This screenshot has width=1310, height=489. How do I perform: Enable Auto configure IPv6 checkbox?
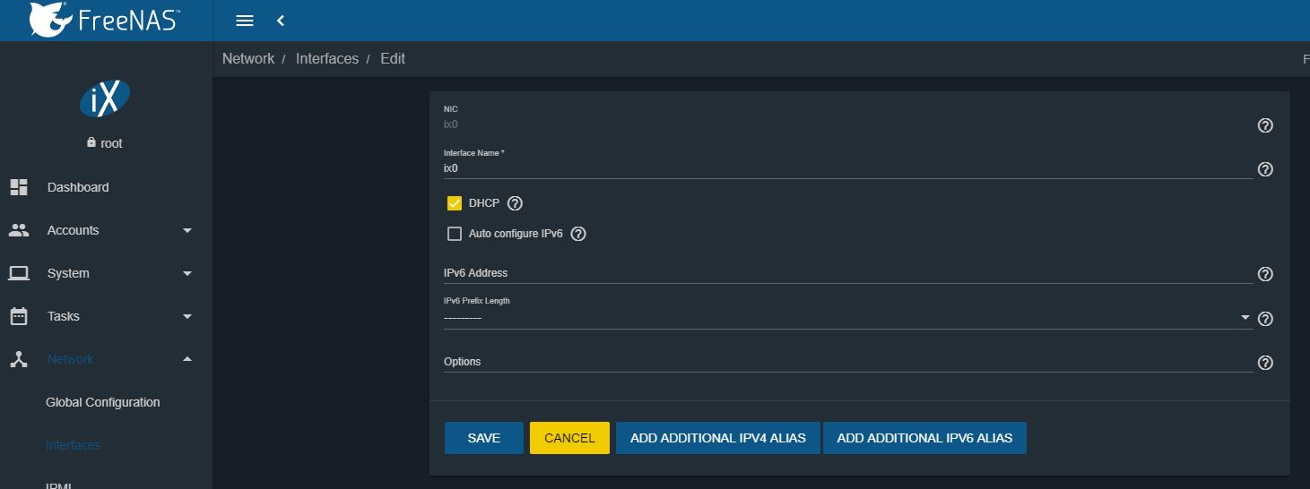pos(455,234)
